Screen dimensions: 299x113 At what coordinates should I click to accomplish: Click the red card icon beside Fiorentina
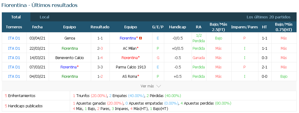[140, 38]
